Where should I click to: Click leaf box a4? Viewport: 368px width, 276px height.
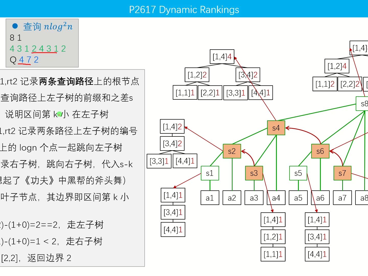[276, 198]
